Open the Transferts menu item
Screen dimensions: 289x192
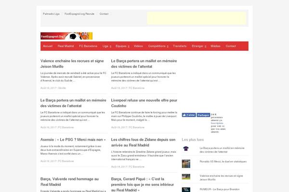point(180,46)
